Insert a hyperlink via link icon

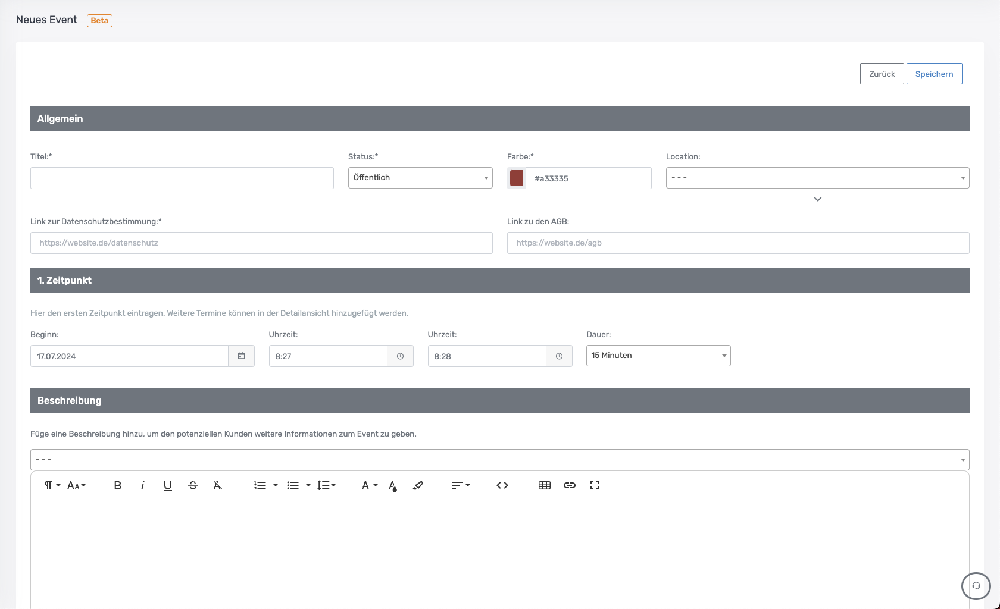pyautogui.click(x=570, y=485)
